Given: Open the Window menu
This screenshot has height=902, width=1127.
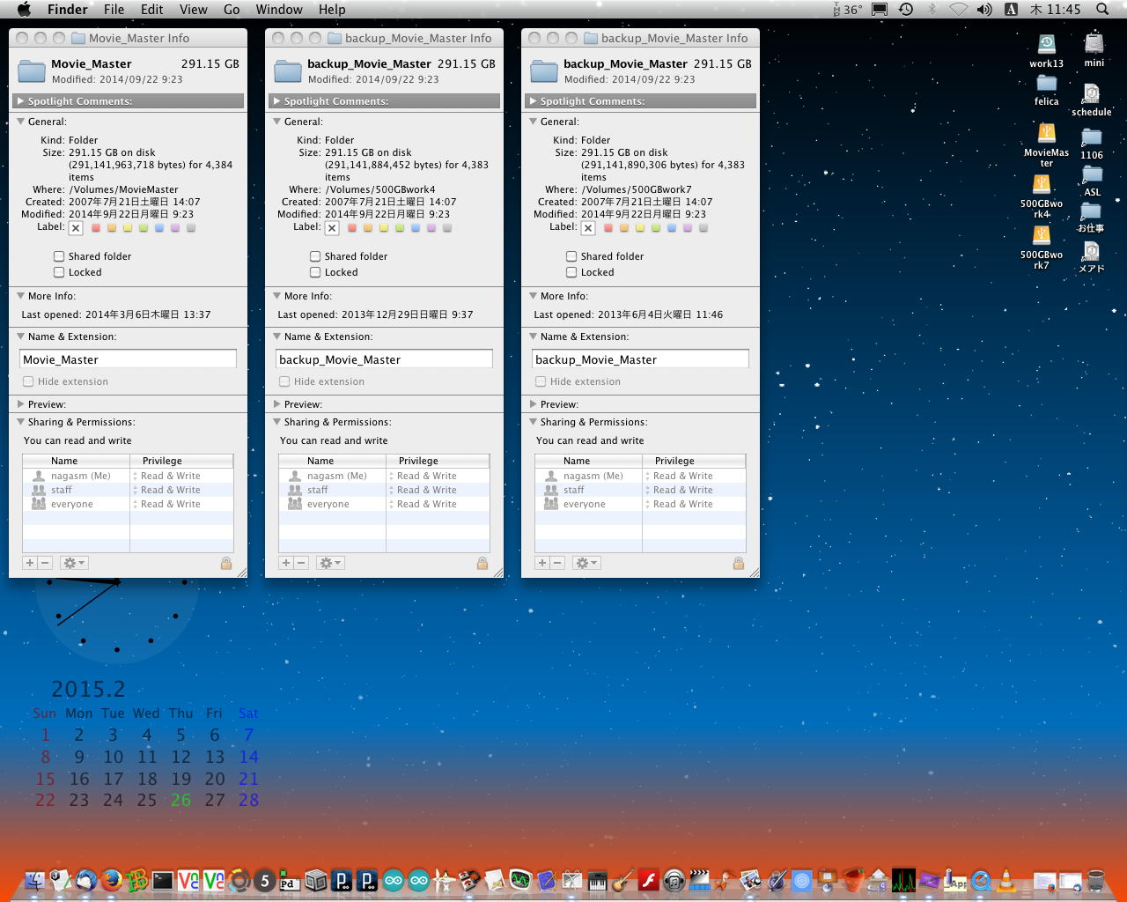Looking at the screenshot, I should coord(279,10).
